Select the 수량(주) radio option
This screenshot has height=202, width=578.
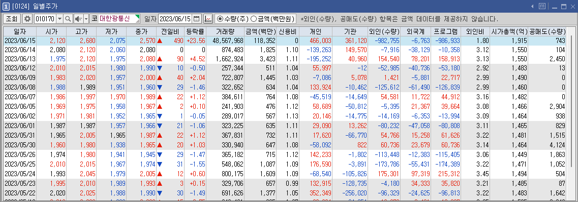[x=233, y=19]
